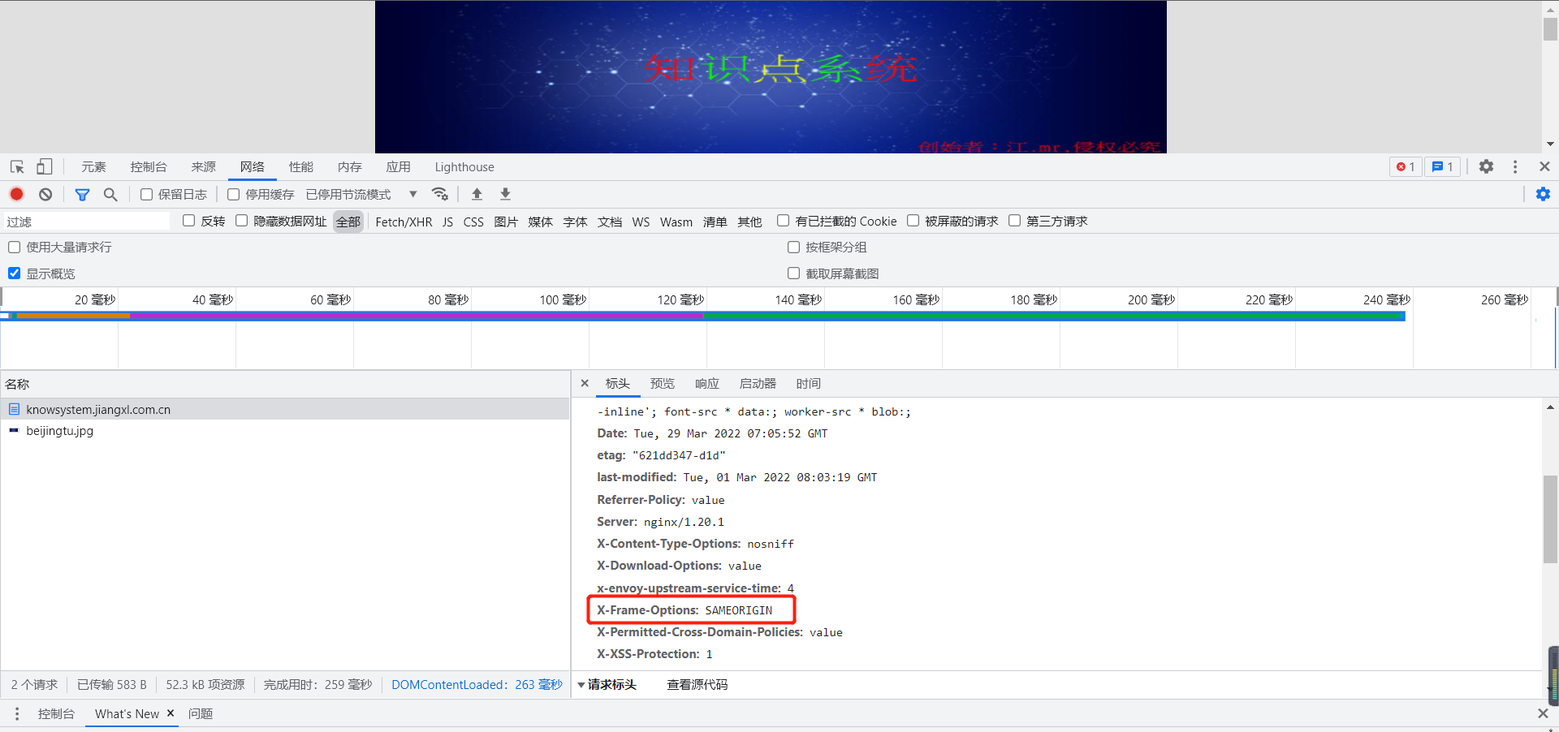Select the beijingtu.jpg request row

coord(59,431)
